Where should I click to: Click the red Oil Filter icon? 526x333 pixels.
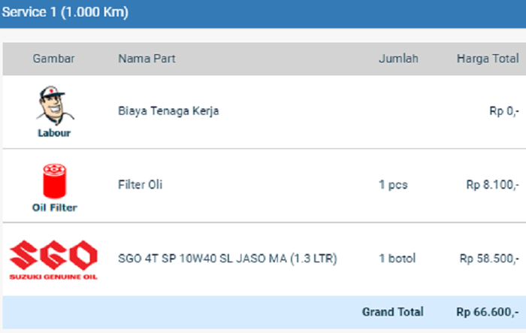[53, 180]
